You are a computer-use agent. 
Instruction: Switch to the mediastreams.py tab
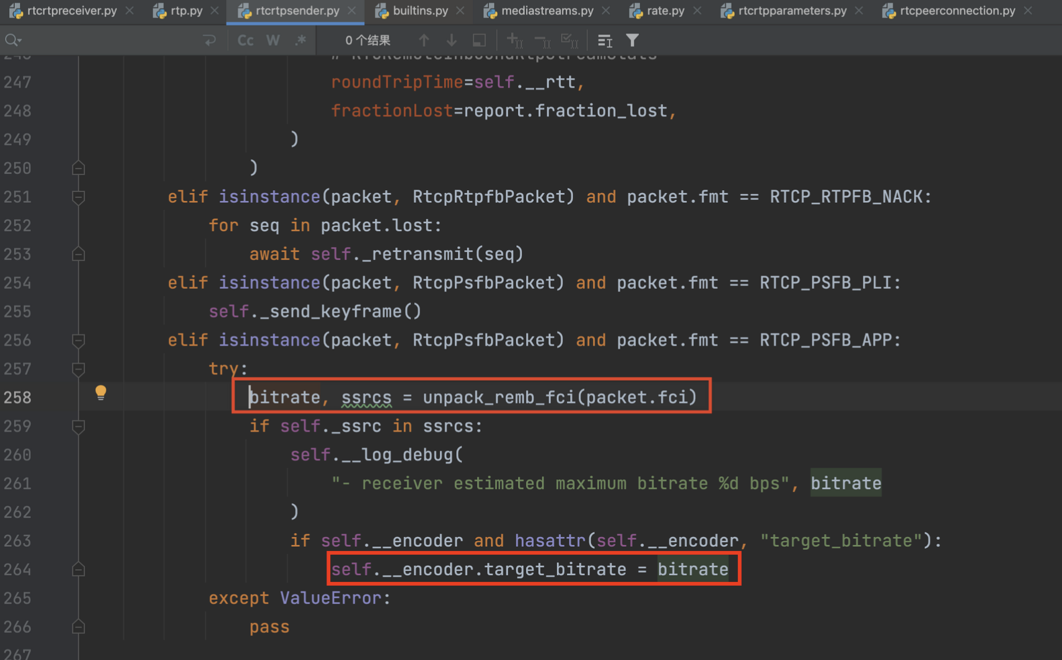(546, 11)
